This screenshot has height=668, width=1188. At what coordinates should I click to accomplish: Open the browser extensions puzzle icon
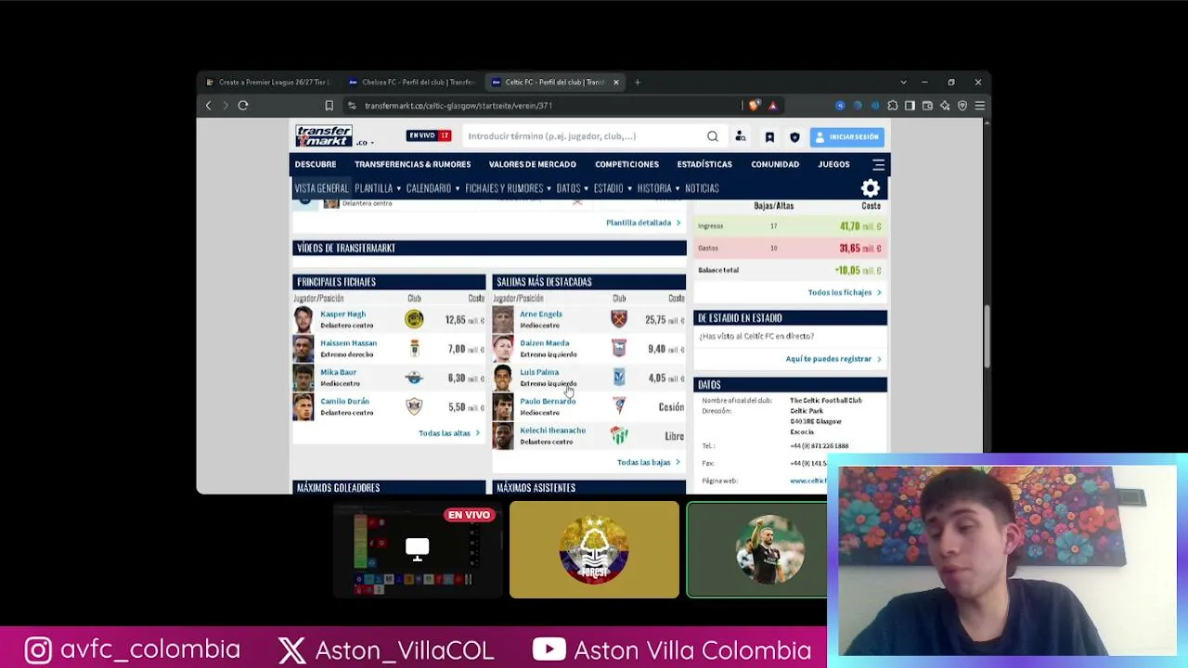892,106
